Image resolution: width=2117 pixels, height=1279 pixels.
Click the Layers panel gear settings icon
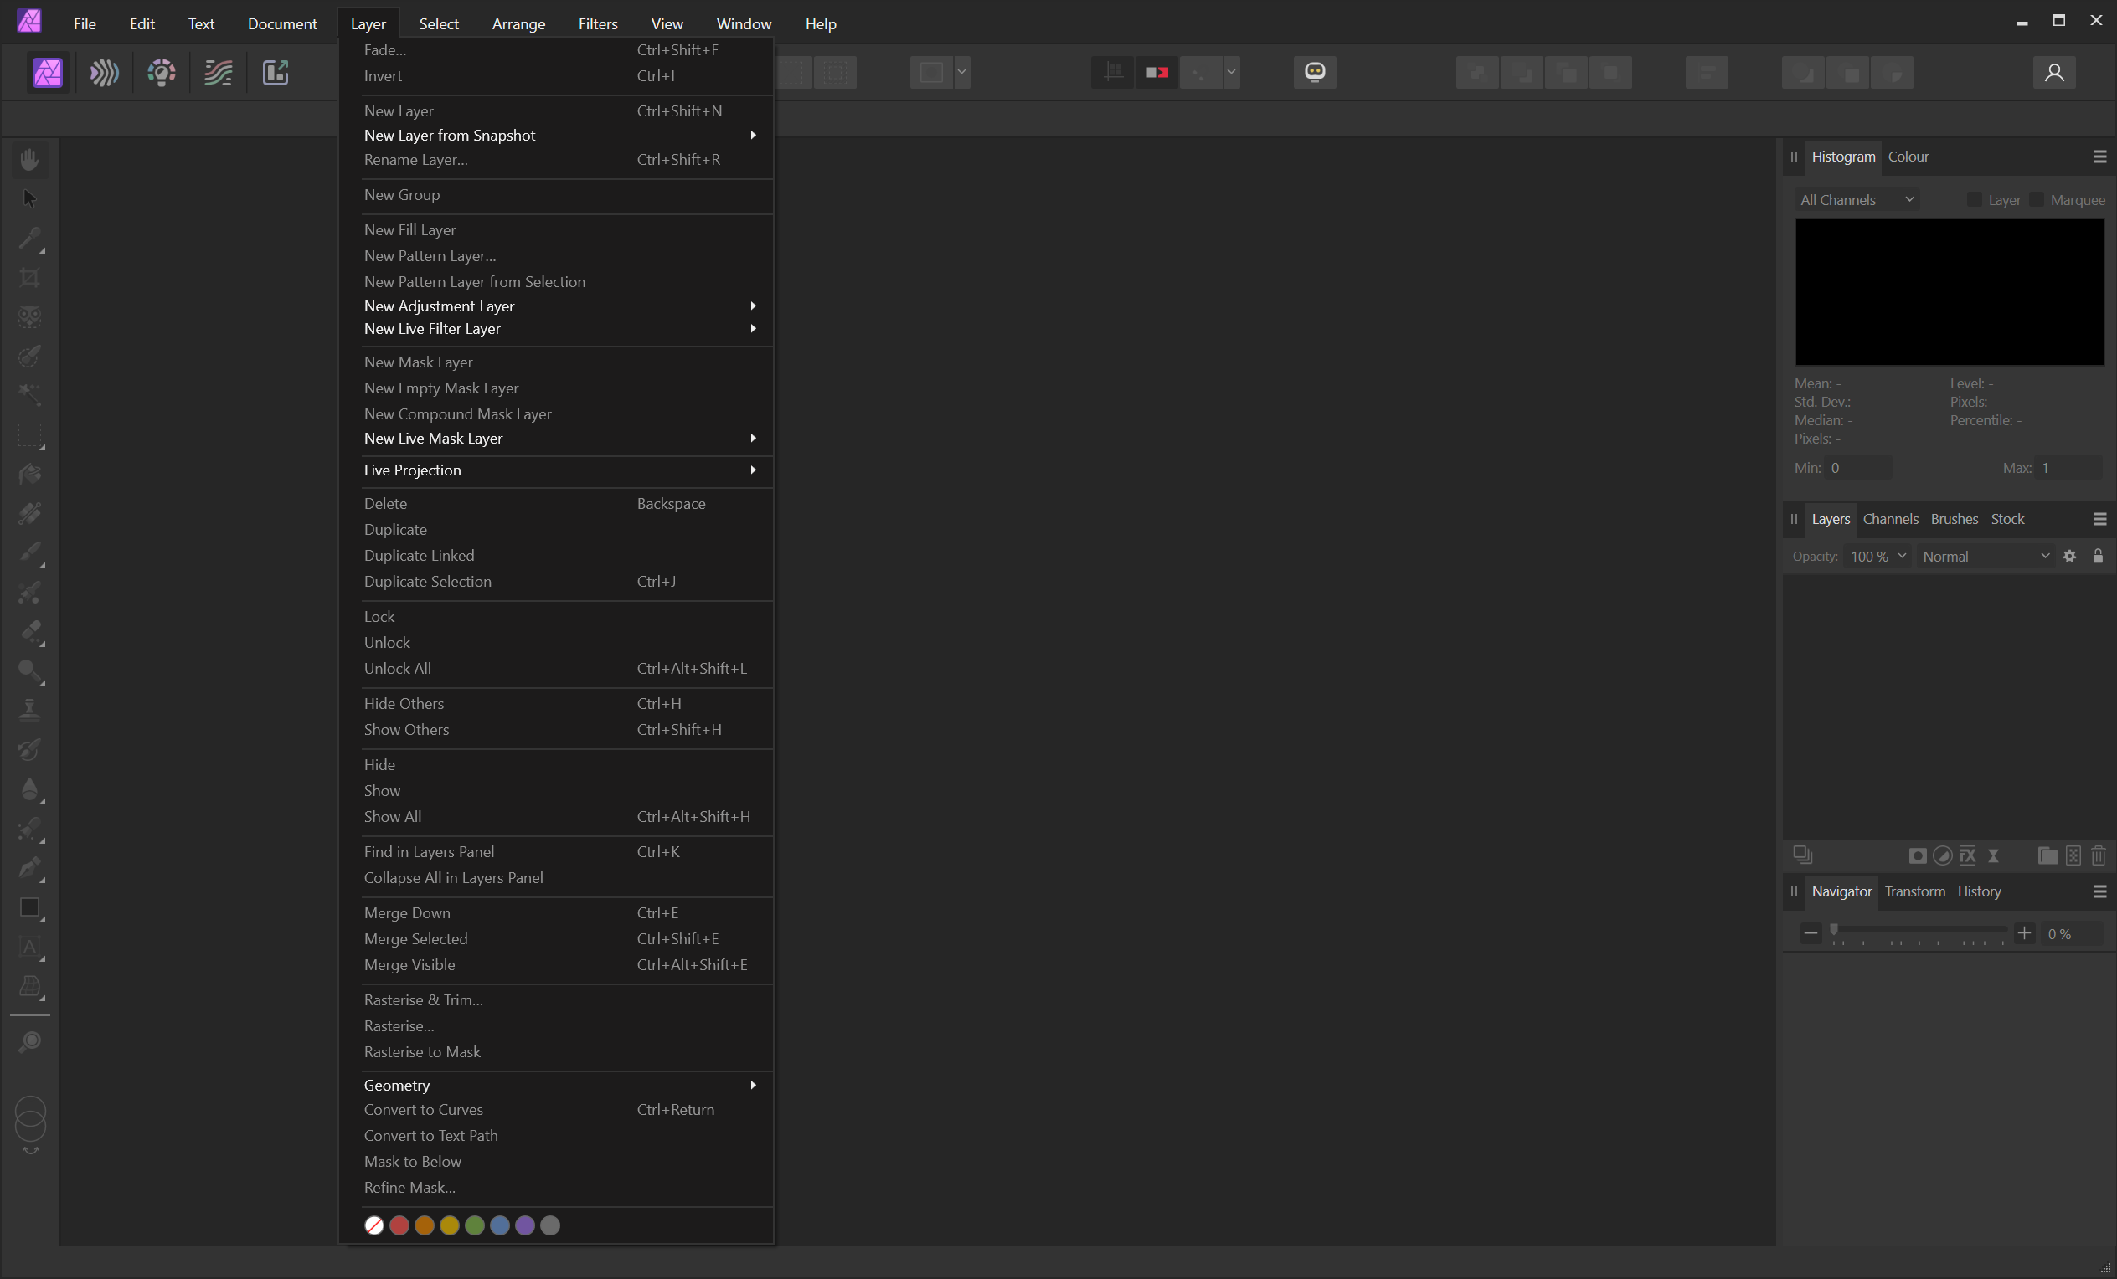coord(2070,557)
